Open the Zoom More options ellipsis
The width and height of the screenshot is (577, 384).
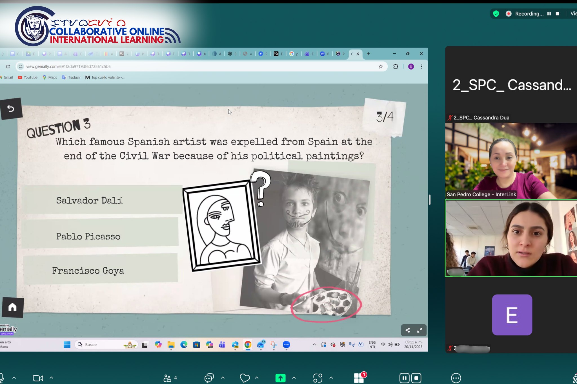pos(456,378)
